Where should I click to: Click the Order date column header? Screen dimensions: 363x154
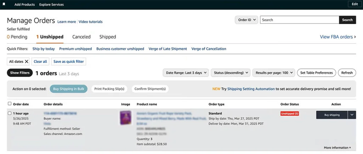pyautogui.click(x=21, y=104)
